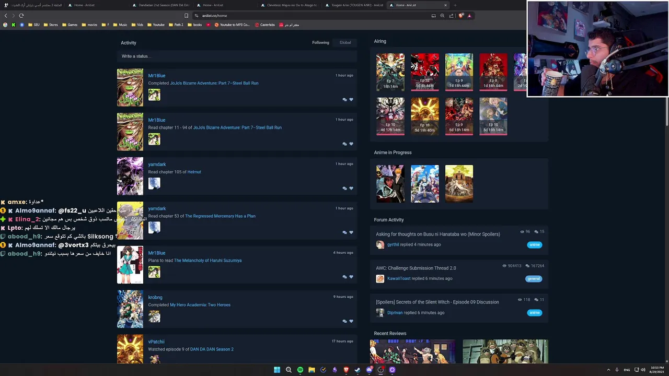Reply to the Read chapter 11 - 94 activity
This screenshot has height=376, width=669.
pyautogui.click(x=344, y=144)
